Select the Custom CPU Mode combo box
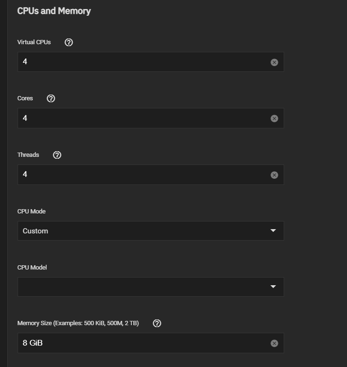Screen dimensions: 347x367 (151, 231)
